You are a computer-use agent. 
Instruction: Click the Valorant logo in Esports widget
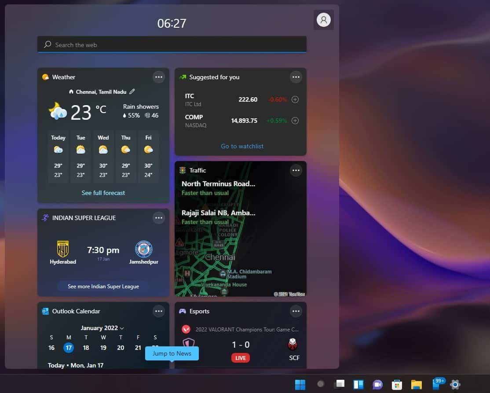click(x=187, y=329)
